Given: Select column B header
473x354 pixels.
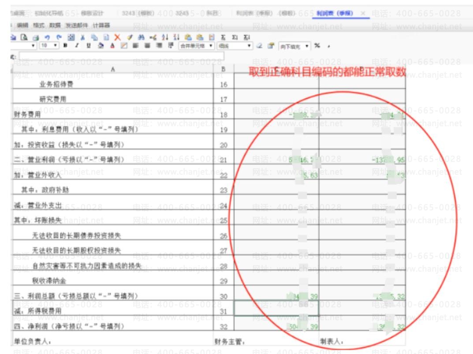Looking at the screenshot, I should (x=223, y=69).
